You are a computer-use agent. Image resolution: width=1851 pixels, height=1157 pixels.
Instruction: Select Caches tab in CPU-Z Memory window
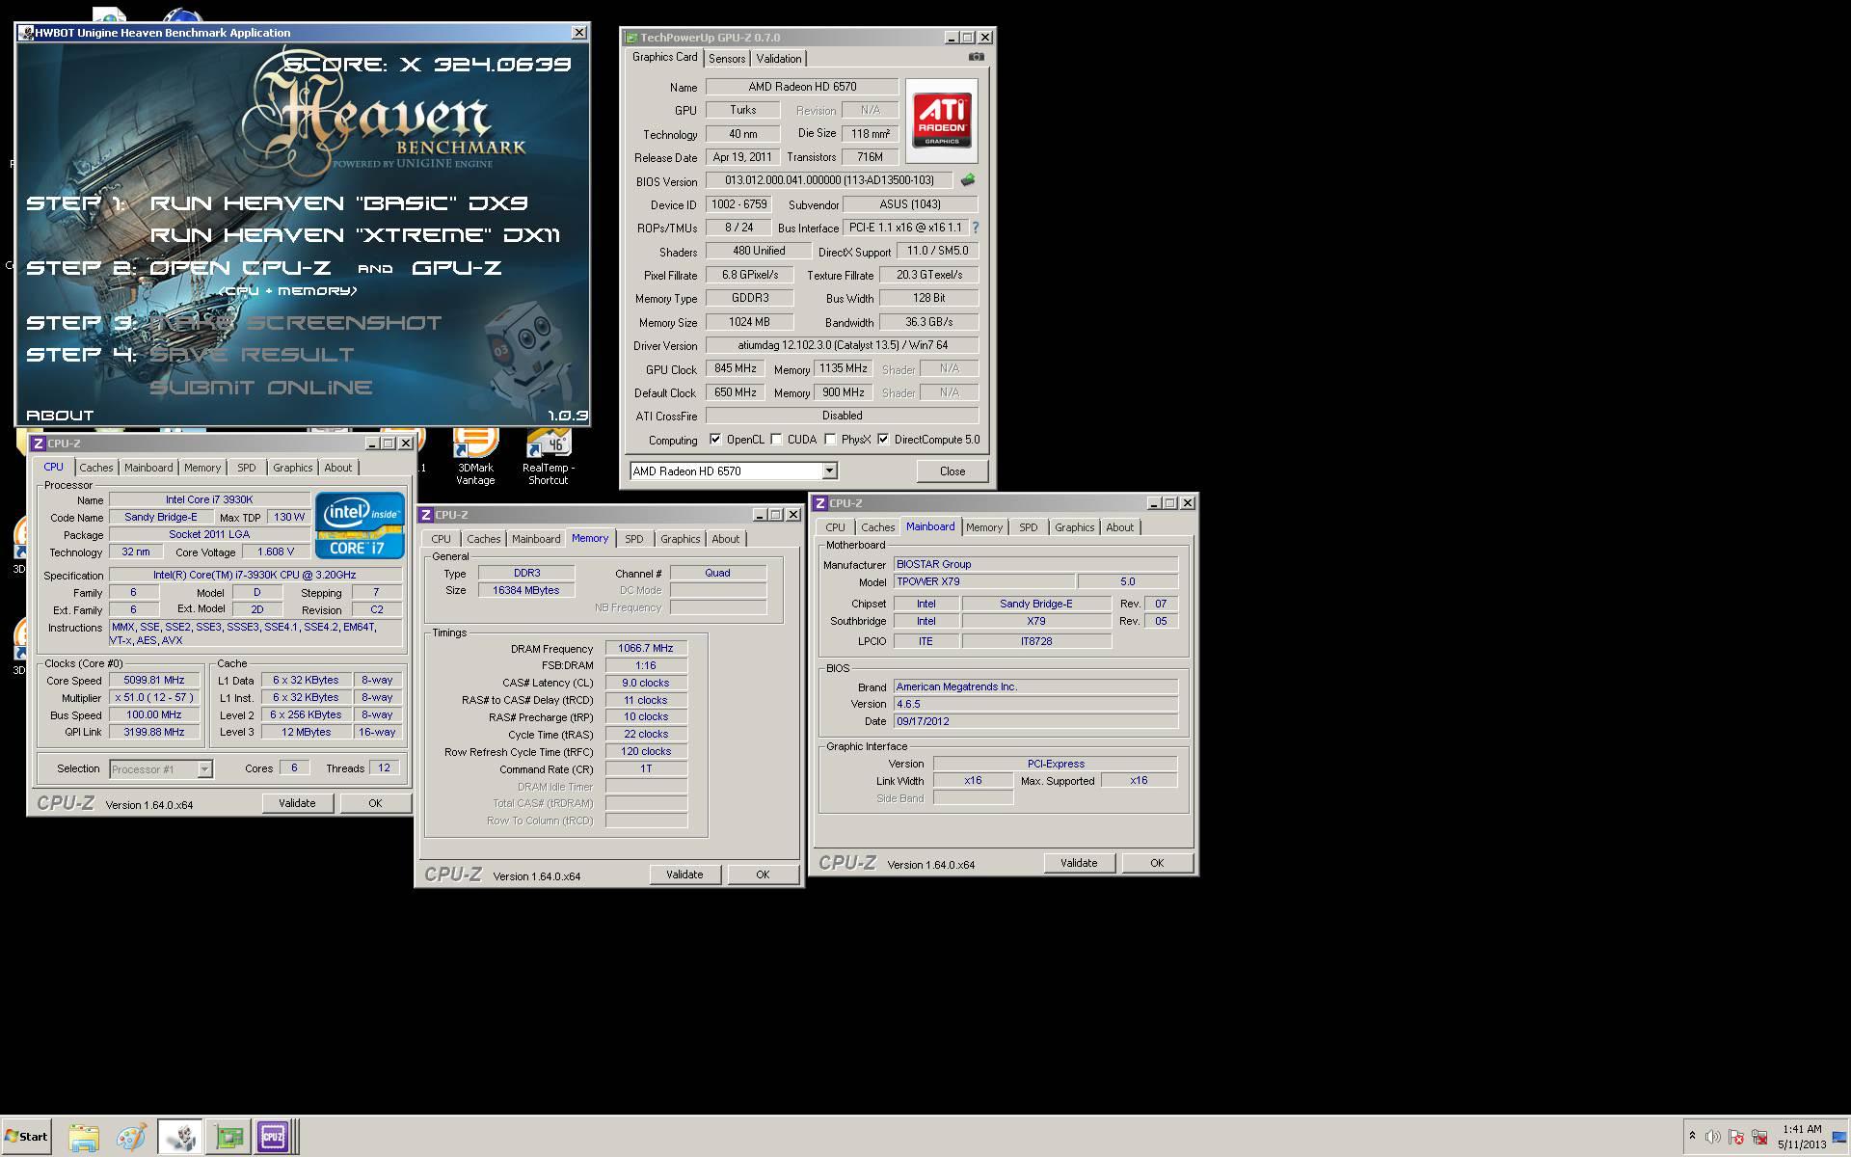(x=484, y=539)
